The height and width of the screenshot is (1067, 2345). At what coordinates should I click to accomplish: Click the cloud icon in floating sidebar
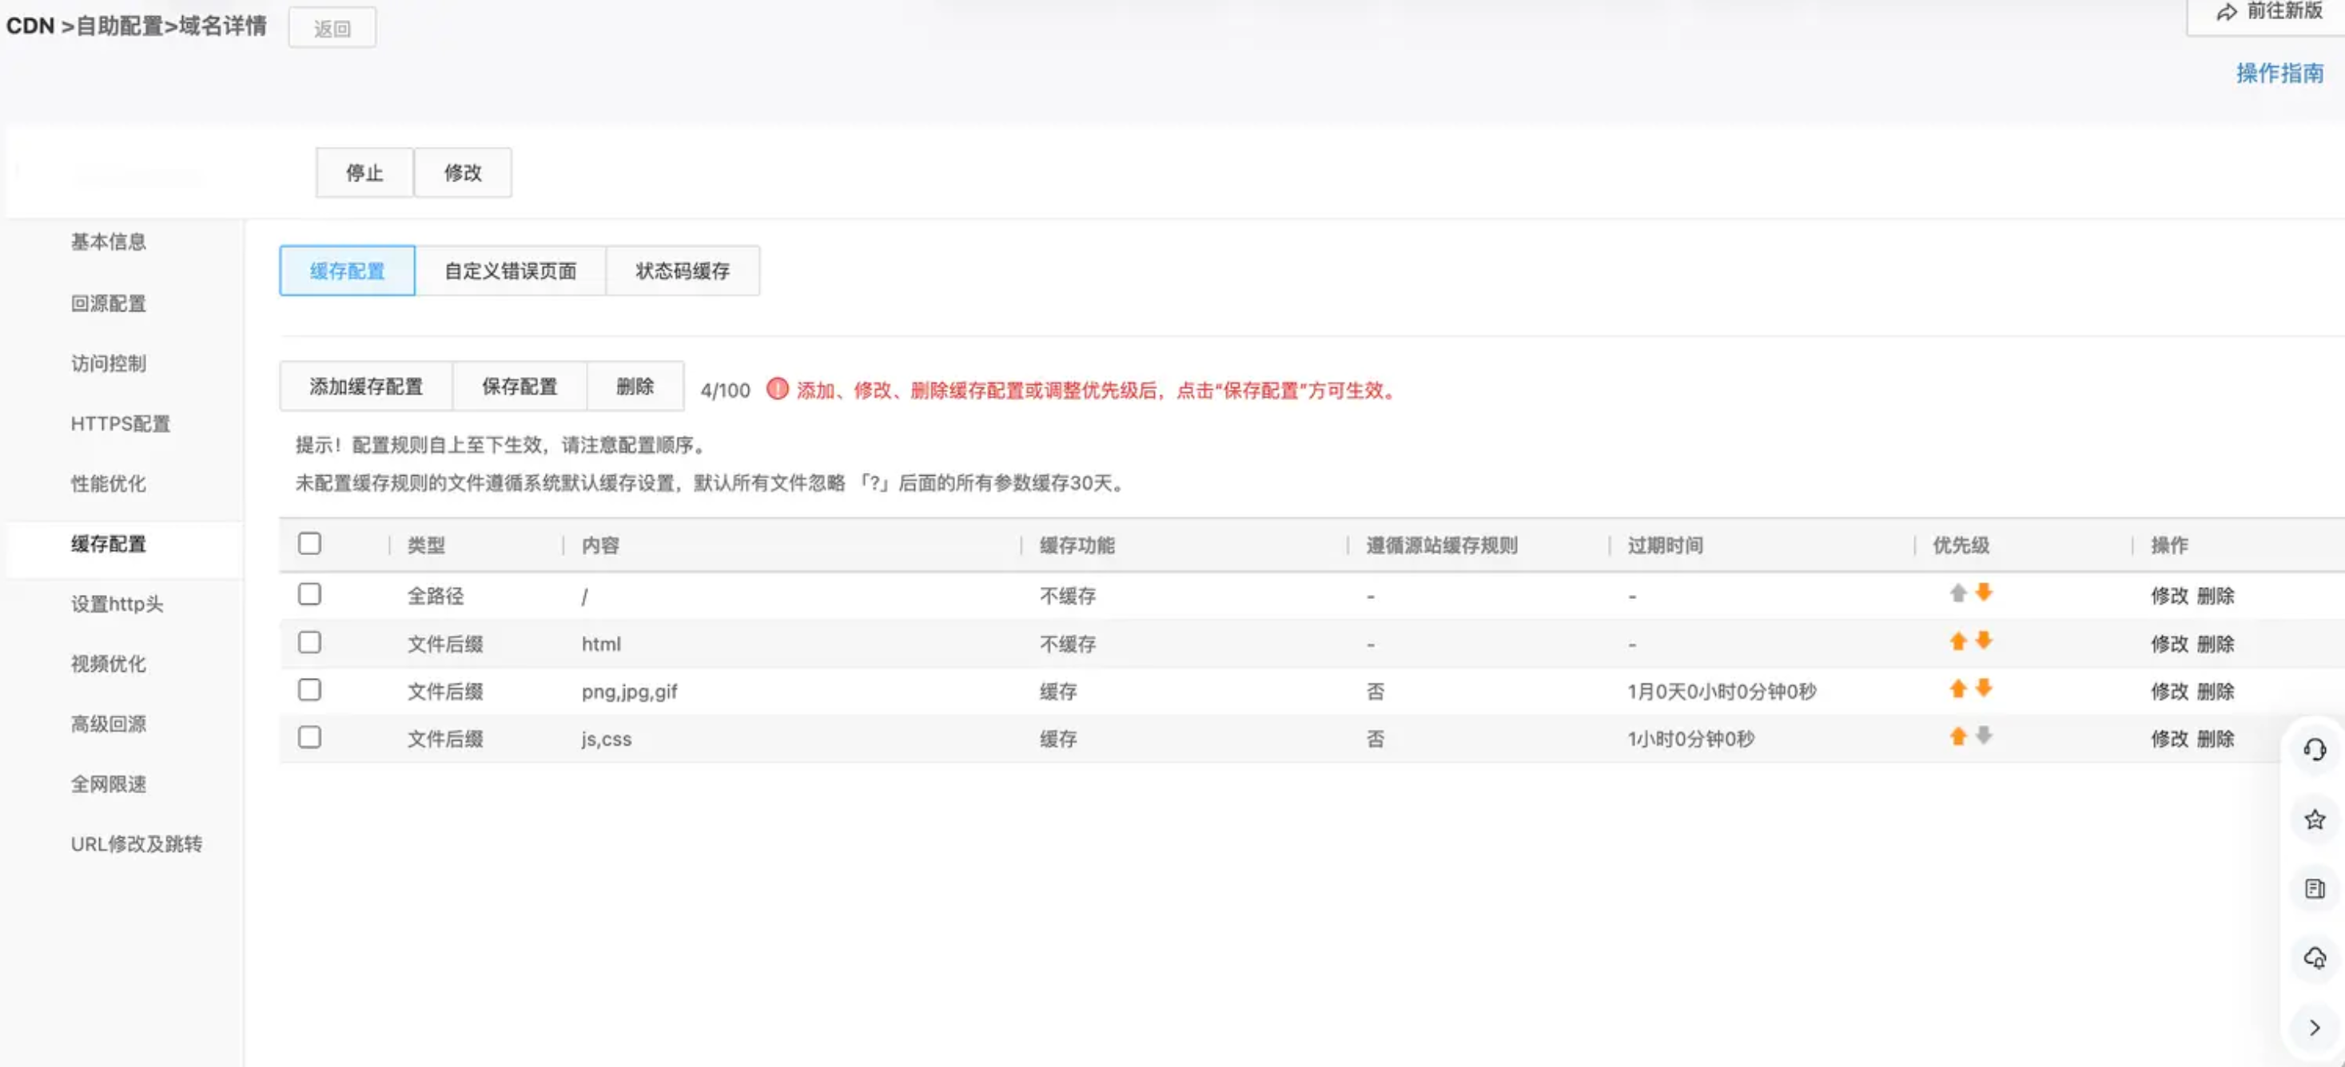(2314, 958)
